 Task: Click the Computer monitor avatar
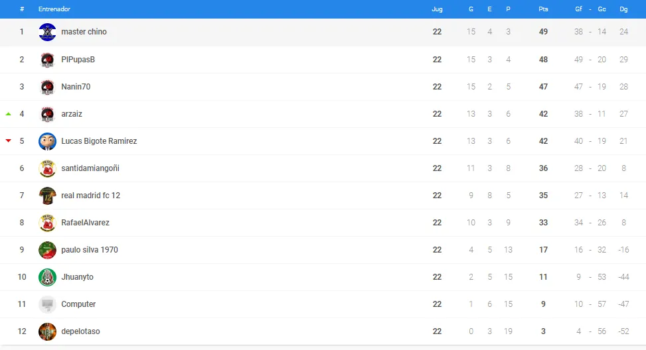pos(47,304)
